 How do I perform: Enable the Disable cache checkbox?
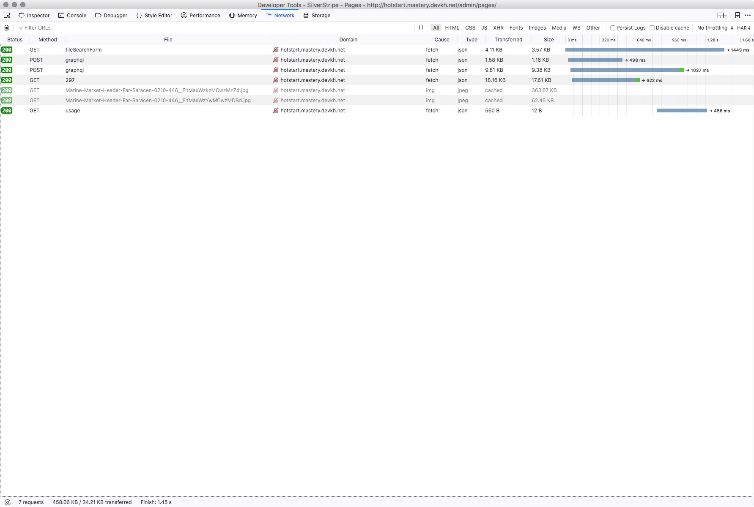[x=652, y=28]
